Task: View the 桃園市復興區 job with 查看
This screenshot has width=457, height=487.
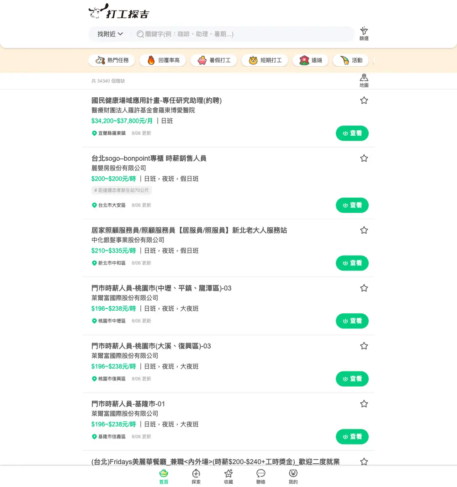Action: click(x=352, y=379)
